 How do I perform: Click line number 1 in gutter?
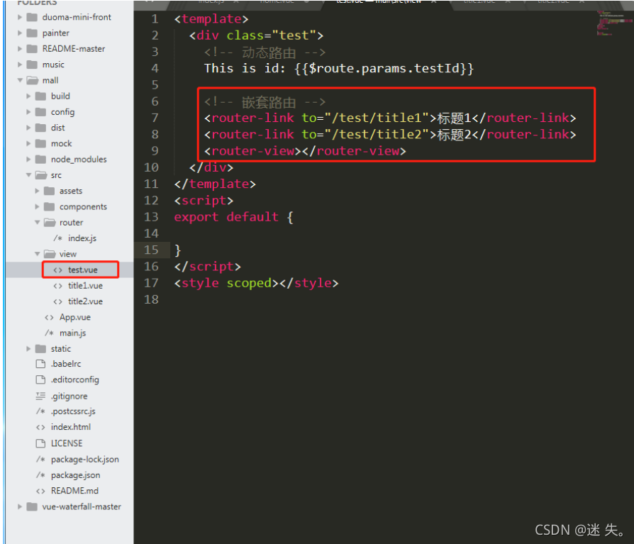pyautogui.click(x=155, y=19)
